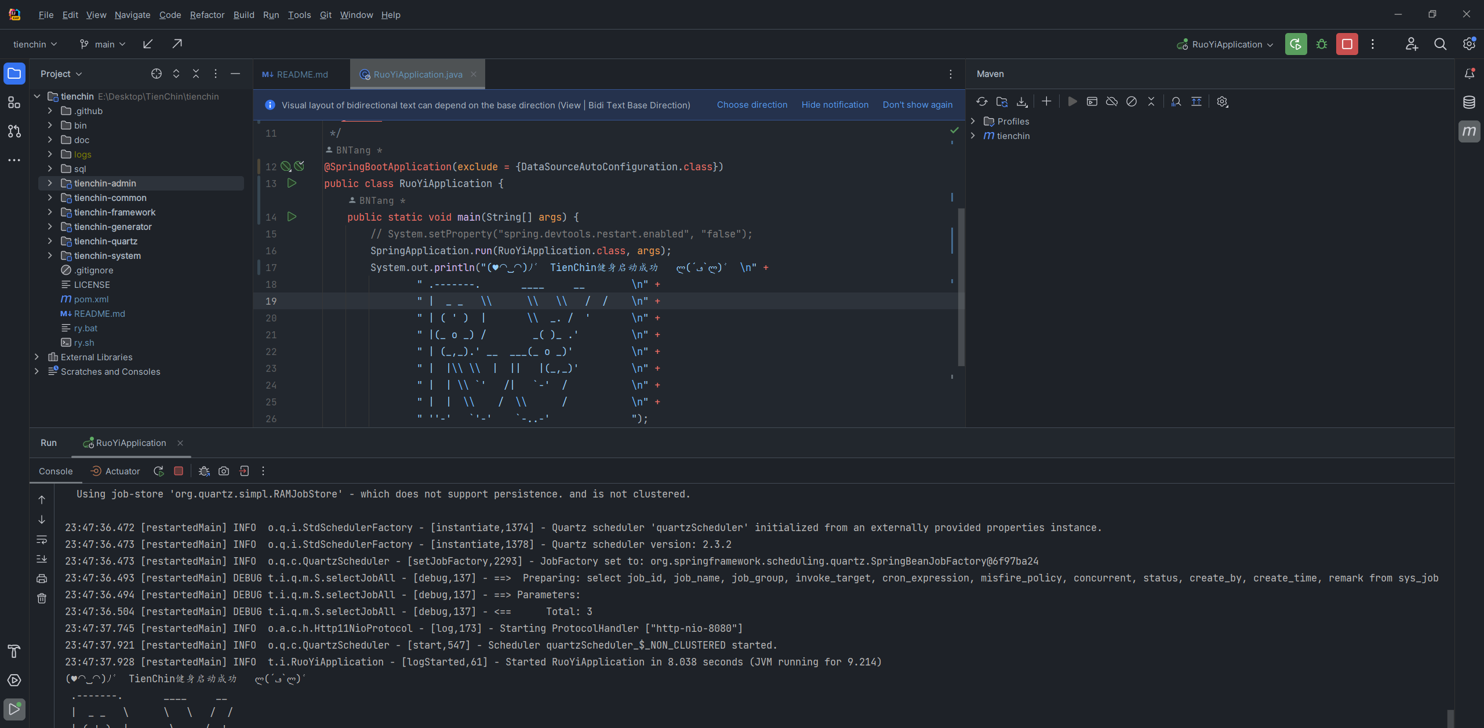
Task: Open Structure tool window in left sidebar
Action: tap(14, 103)
